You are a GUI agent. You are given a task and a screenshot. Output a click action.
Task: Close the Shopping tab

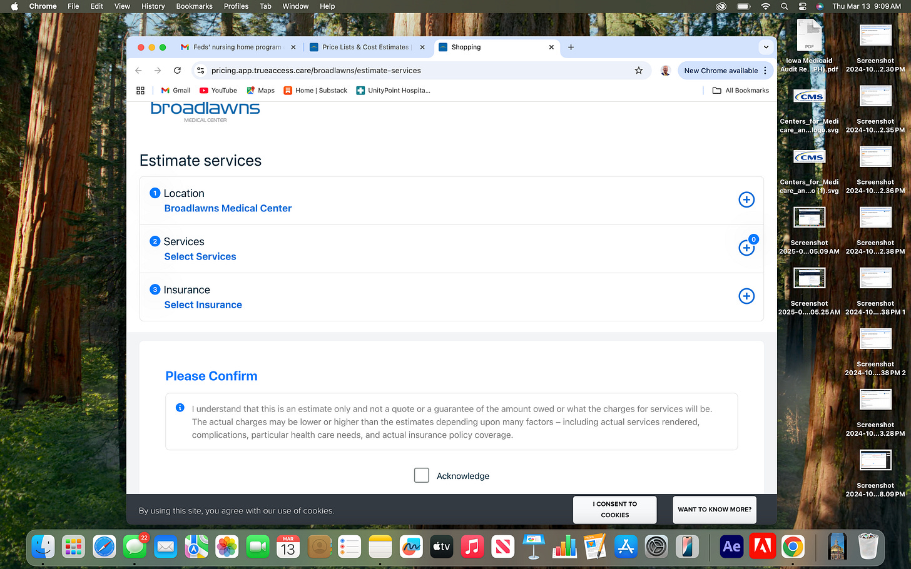click(x=551, y=47)
